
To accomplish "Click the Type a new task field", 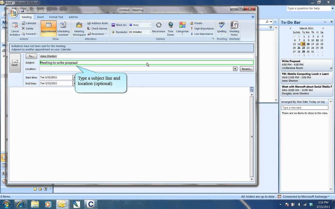I will [x=304, y=107].
